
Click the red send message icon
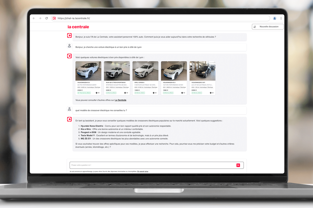tap(238, 165)
